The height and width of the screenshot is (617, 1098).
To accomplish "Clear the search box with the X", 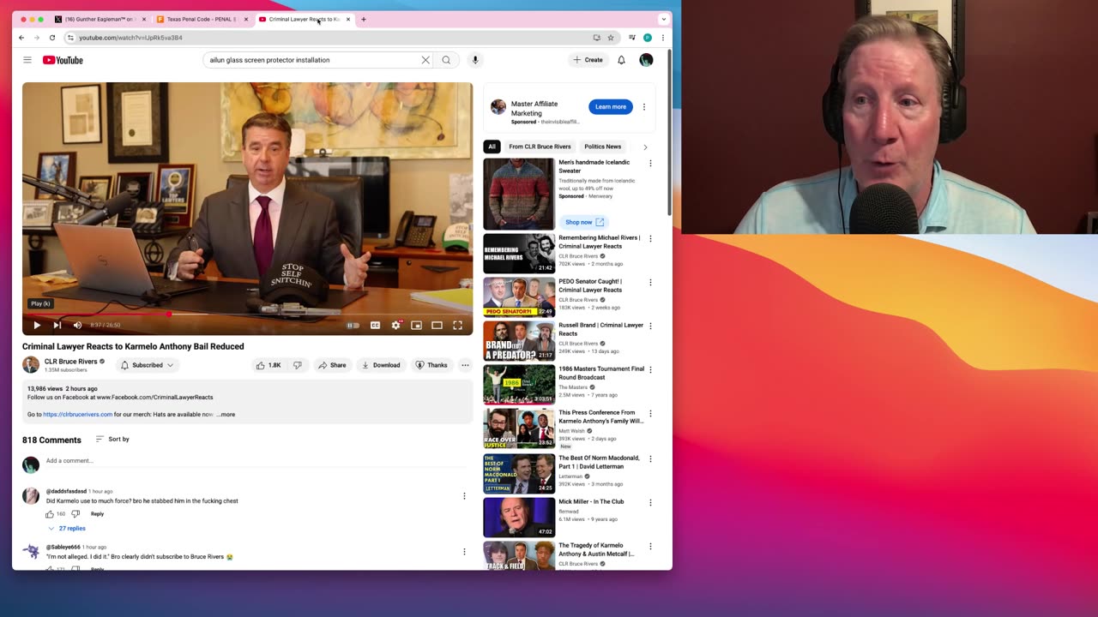I will [425, 60].
